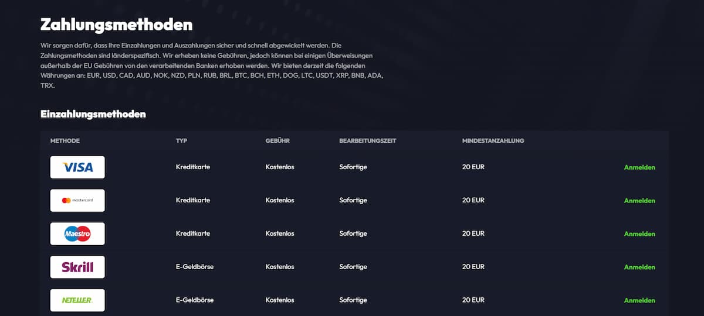Select Kostenlos fee in the Maestro row
Image resolution: width=704 pixels, height=316 pixels.
280,233
